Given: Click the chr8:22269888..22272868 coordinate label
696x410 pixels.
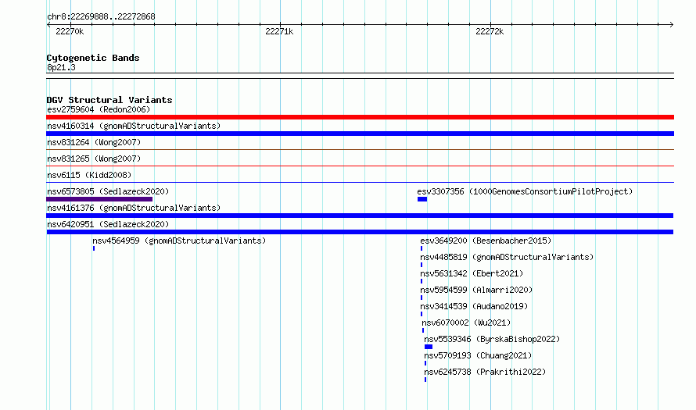Looking at the screenshot, I should click(x=101, y=16).
